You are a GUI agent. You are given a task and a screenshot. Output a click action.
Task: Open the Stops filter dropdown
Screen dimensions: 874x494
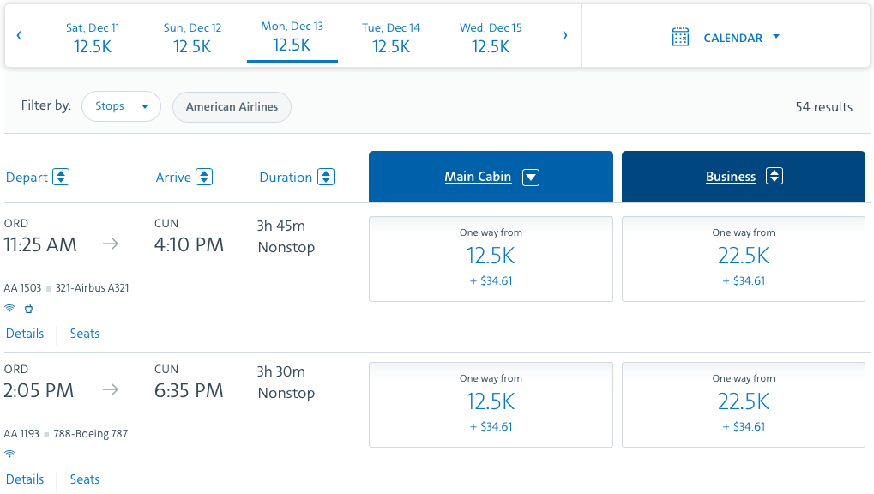(x=121, y=107)
